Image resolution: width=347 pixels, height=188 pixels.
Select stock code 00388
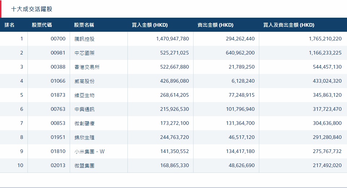coord(58,67)
